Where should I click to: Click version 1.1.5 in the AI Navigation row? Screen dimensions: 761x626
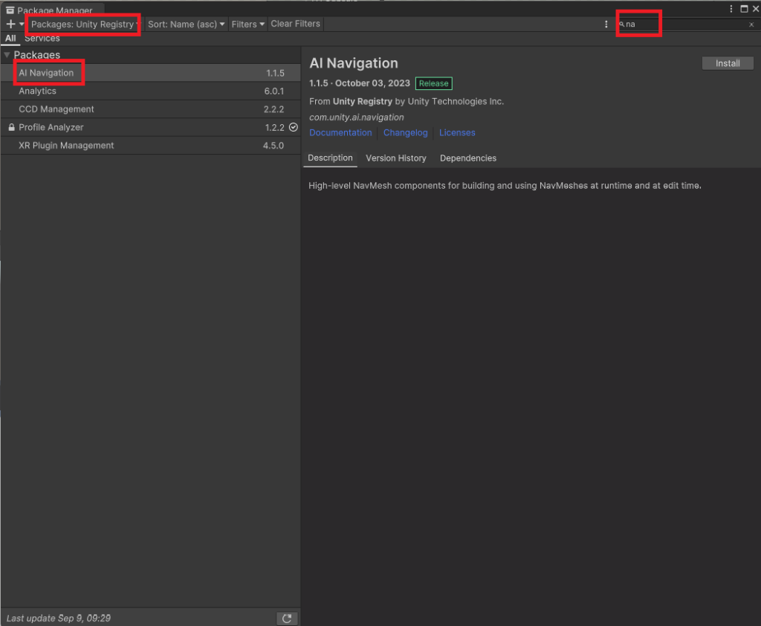[x=275, y=74]
